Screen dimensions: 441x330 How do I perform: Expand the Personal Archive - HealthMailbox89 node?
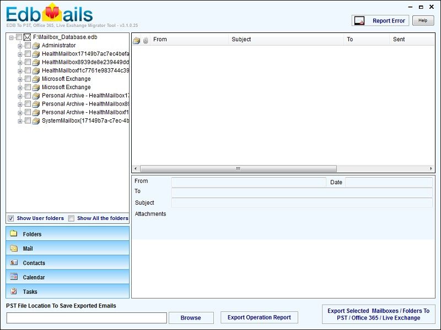(20, 105)
